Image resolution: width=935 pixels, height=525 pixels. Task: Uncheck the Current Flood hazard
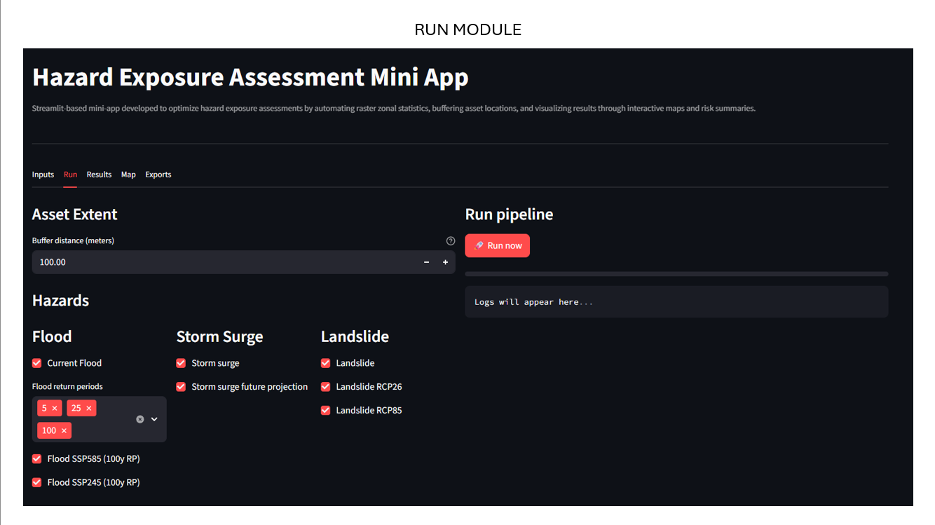point(36,363)
